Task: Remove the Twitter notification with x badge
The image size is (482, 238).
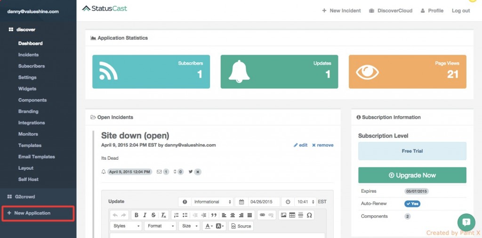Action: pos(198,172)
